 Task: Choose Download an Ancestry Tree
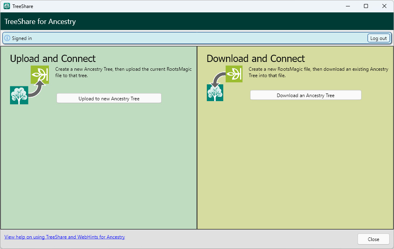click(x=305, y=95)
